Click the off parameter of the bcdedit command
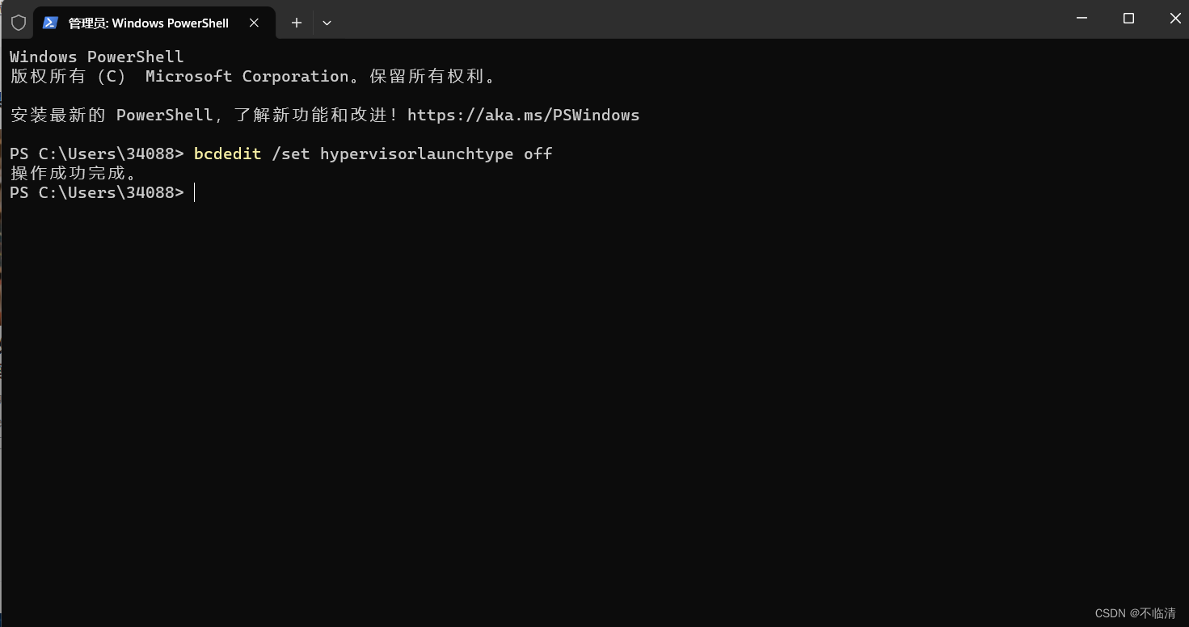The image size is (1189, 627). click(538, 154)
